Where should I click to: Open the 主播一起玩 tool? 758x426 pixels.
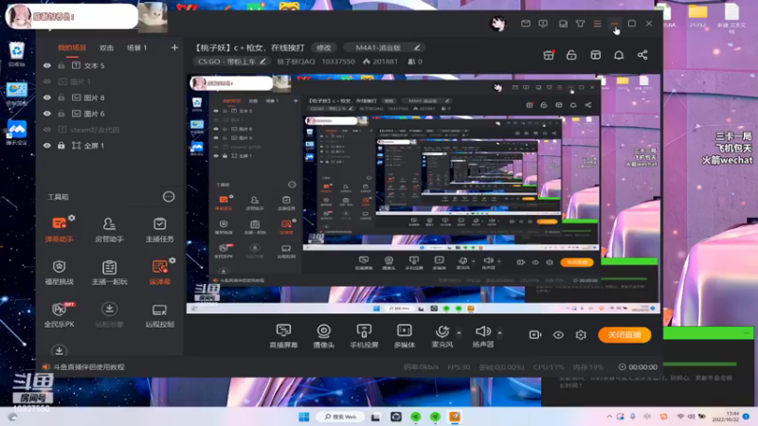pos(109,272)
